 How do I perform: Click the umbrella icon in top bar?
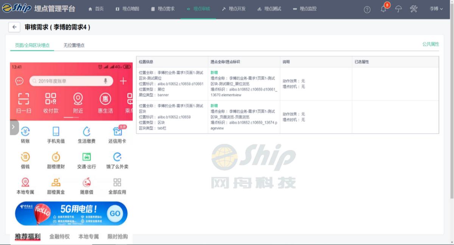coord(398,8)
